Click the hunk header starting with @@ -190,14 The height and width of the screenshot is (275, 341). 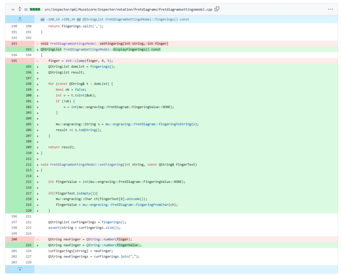115,19
